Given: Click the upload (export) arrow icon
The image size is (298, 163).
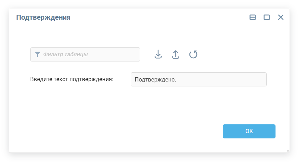Looking at the screenshot, I should point(176,54).
